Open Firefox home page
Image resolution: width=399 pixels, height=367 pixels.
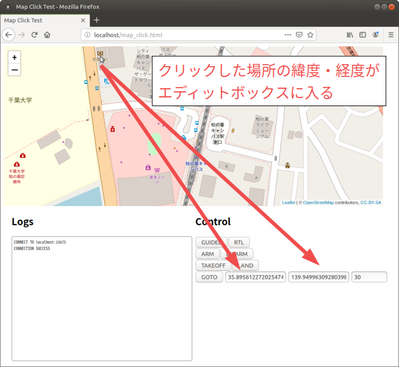pyautogui.click(x=47, y=35)
